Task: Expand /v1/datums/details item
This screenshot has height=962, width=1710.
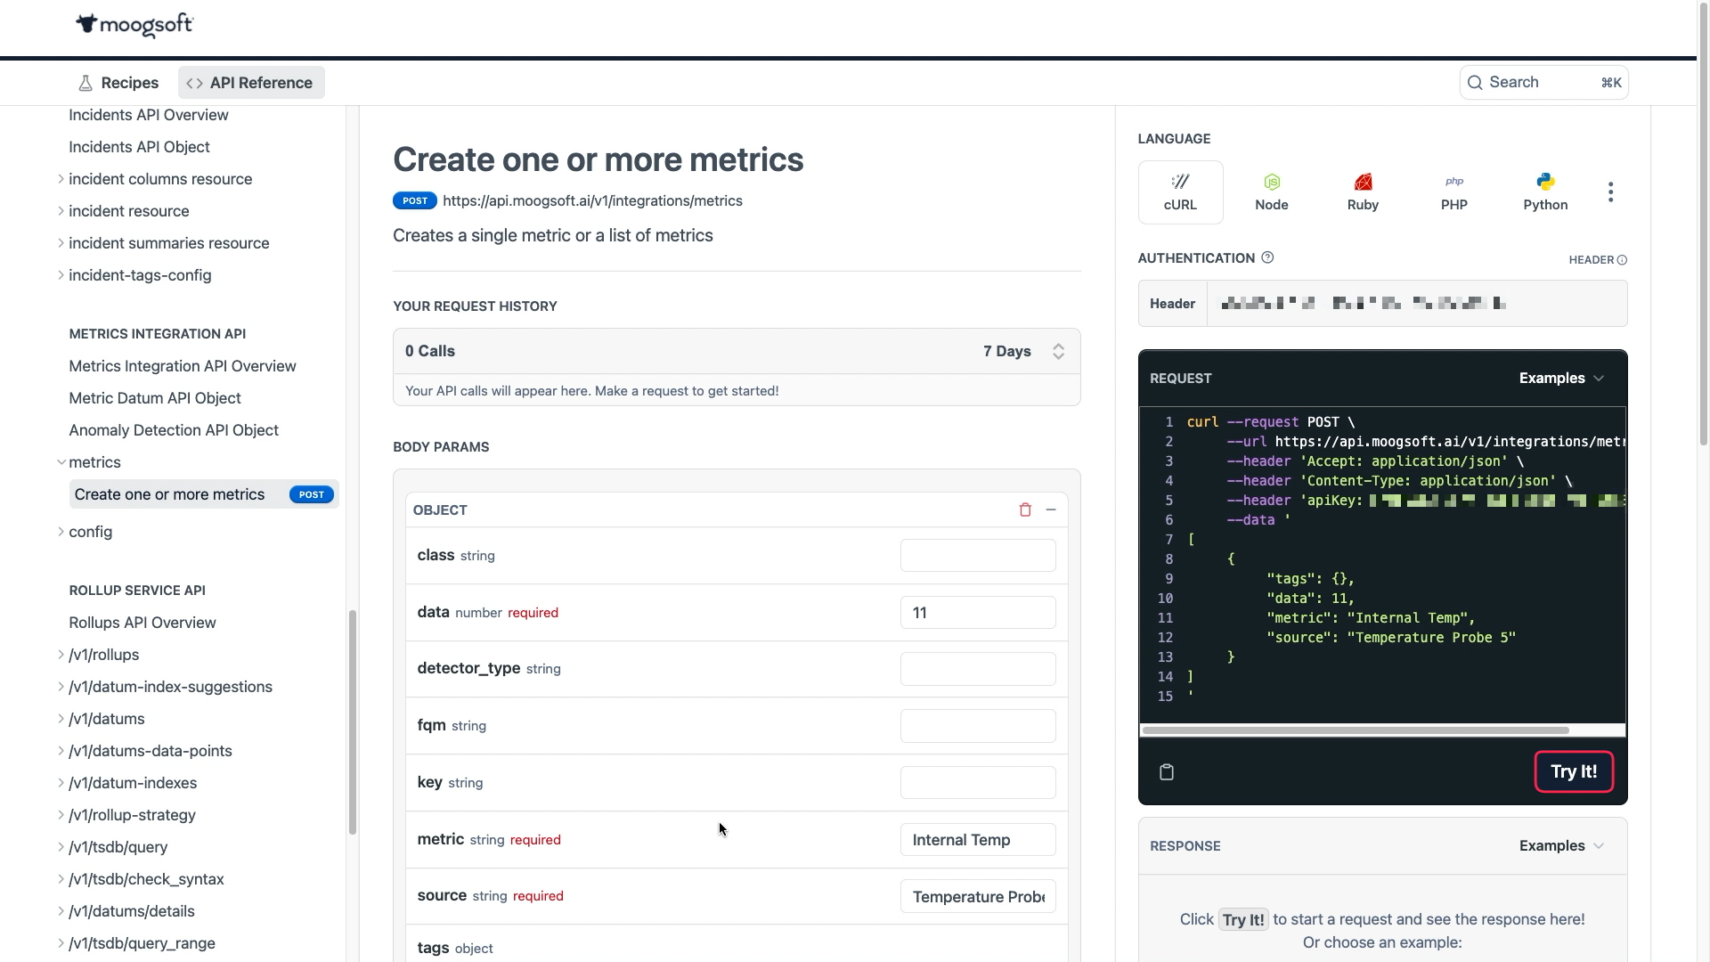Action: pyautogui.click(x=61, y=911)
